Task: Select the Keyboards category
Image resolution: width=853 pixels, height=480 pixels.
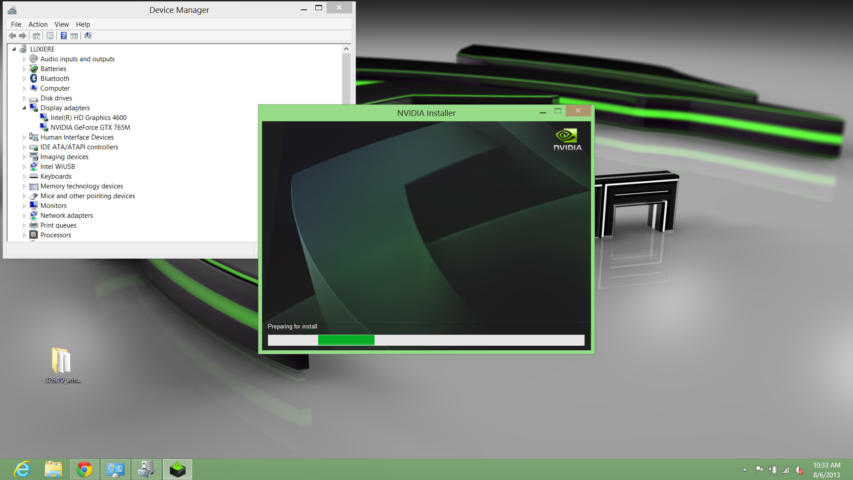Action: coord(56,176)
